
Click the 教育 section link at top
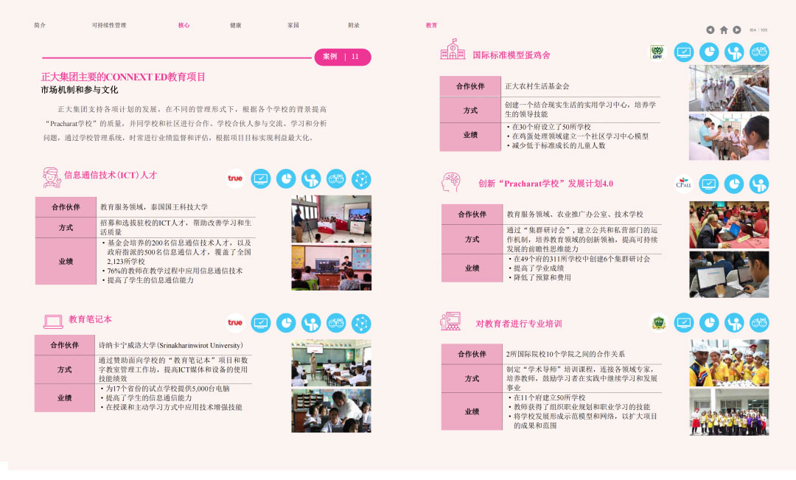click(431, 25)
